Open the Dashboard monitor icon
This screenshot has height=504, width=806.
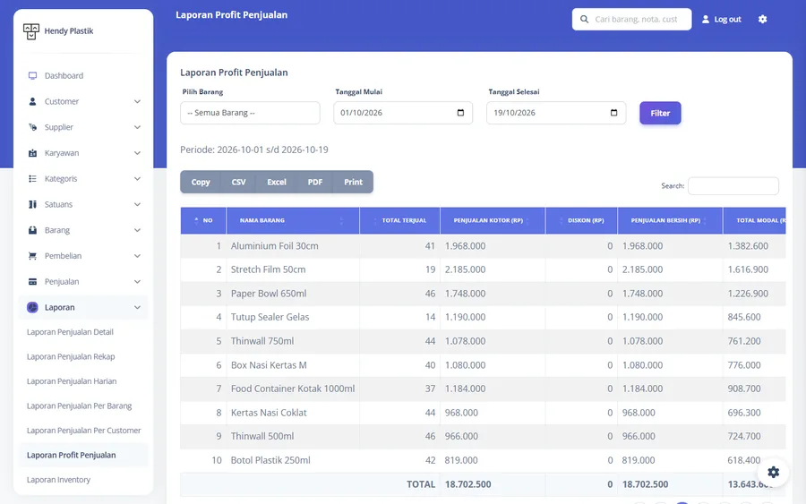click(32, 75)
